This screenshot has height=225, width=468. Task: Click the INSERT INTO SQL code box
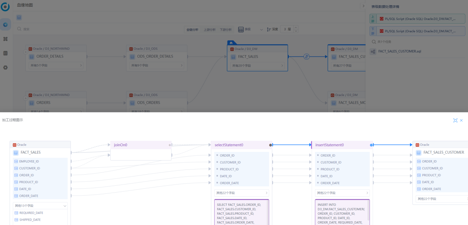pyautogui.click(x=342, y=212)
